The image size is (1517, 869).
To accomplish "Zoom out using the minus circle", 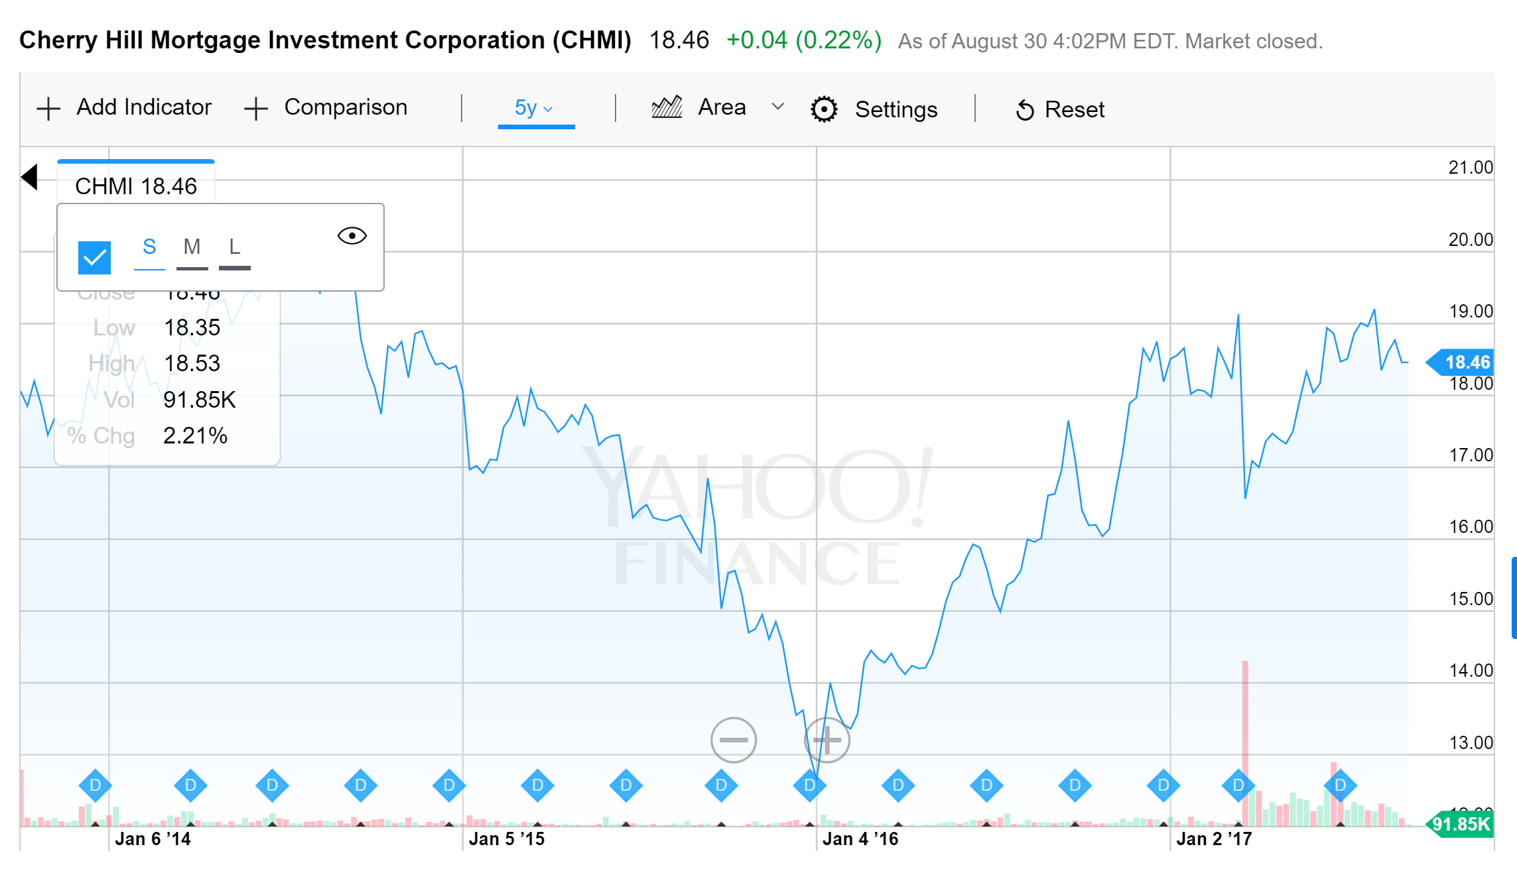I will [733, 740].
